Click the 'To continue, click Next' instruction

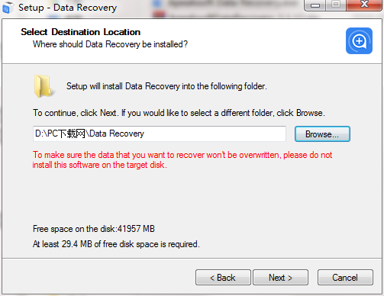179,113
